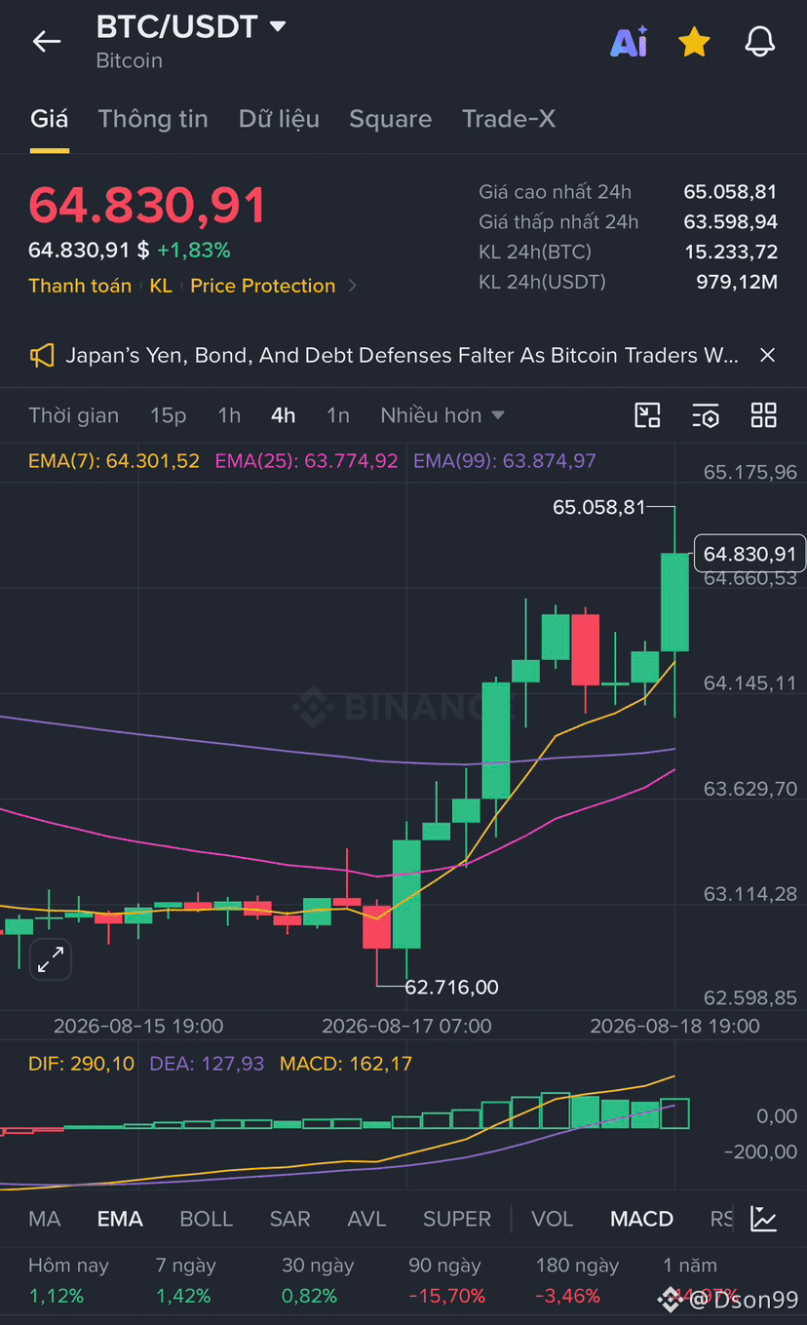Tap the 90 ngày -15,70% performance
Screen dimensions: 807x1325
click(x=446, y=1280)
